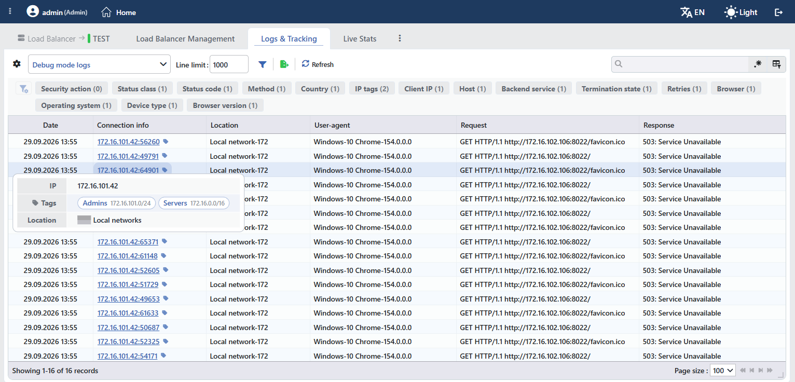This screenshot has height=382, width=795.
Task: Click into the log search box
Action: (x=680, y=64)
